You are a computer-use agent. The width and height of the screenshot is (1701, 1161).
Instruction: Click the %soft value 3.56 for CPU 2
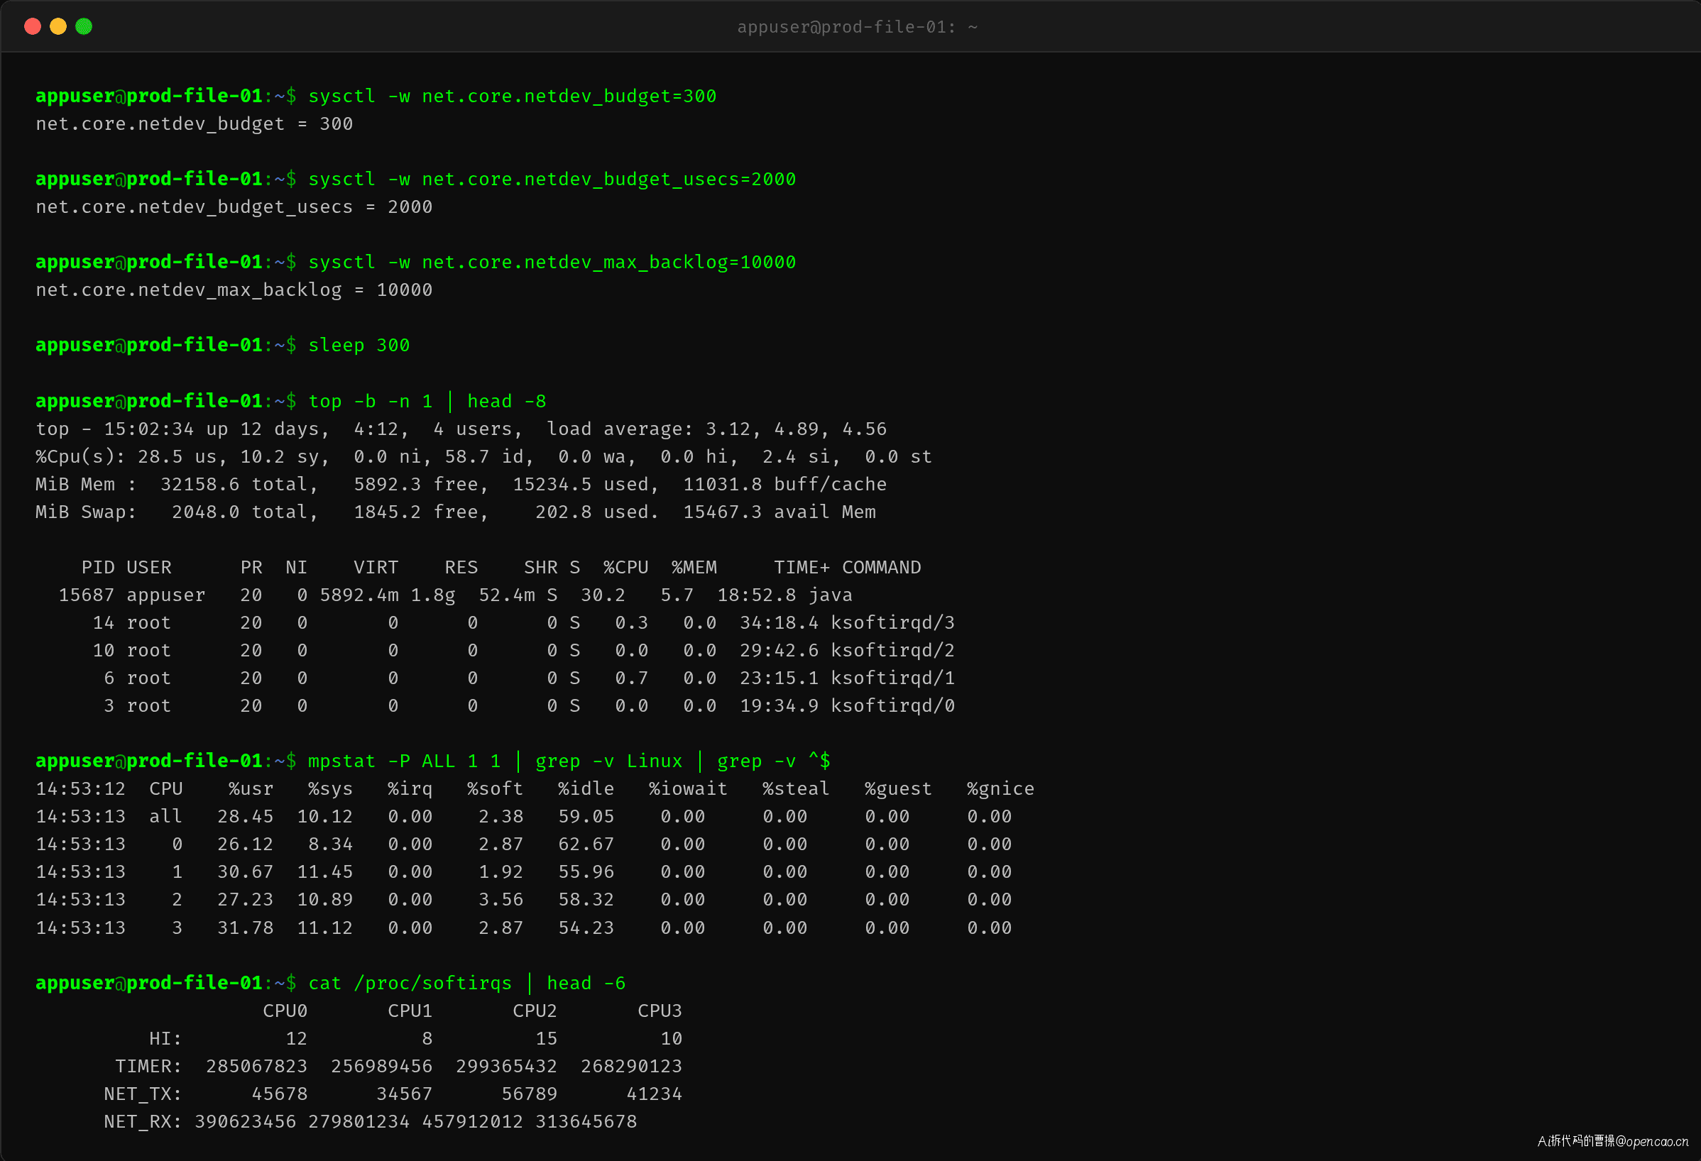click(x=501, y=901)
